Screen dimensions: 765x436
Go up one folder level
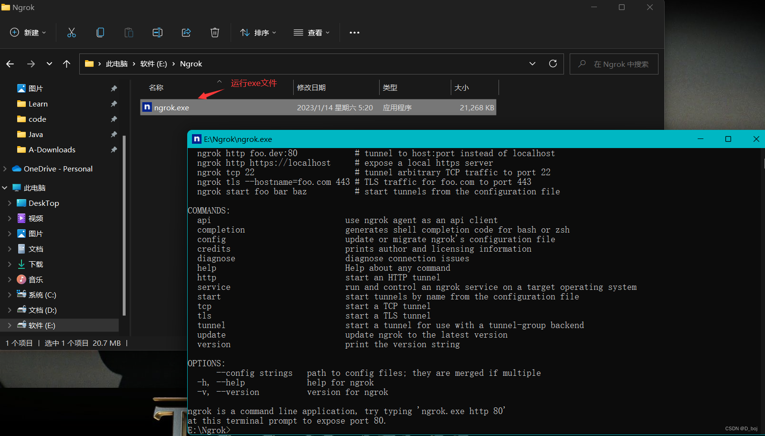66,64
